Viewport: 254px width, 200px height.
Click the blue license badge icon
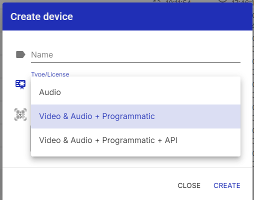[20, 84]
